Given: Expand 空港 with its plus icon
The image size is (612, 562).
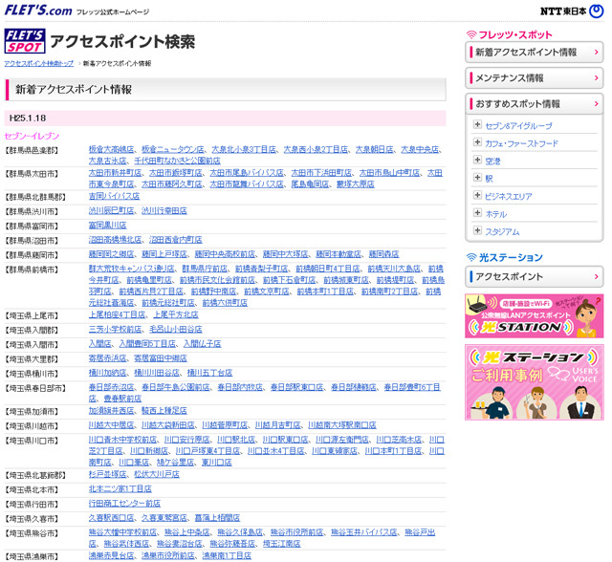Looking at the screenshot, I should tap(477, 160).
